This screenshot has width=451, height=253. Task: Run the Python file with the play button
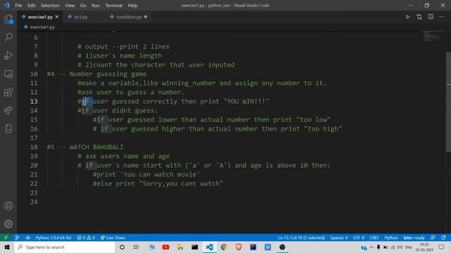408,17
